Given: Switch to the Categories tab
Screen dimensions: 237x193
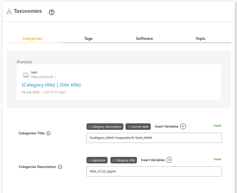Looking at the screenshot, I should pos(32,39).
